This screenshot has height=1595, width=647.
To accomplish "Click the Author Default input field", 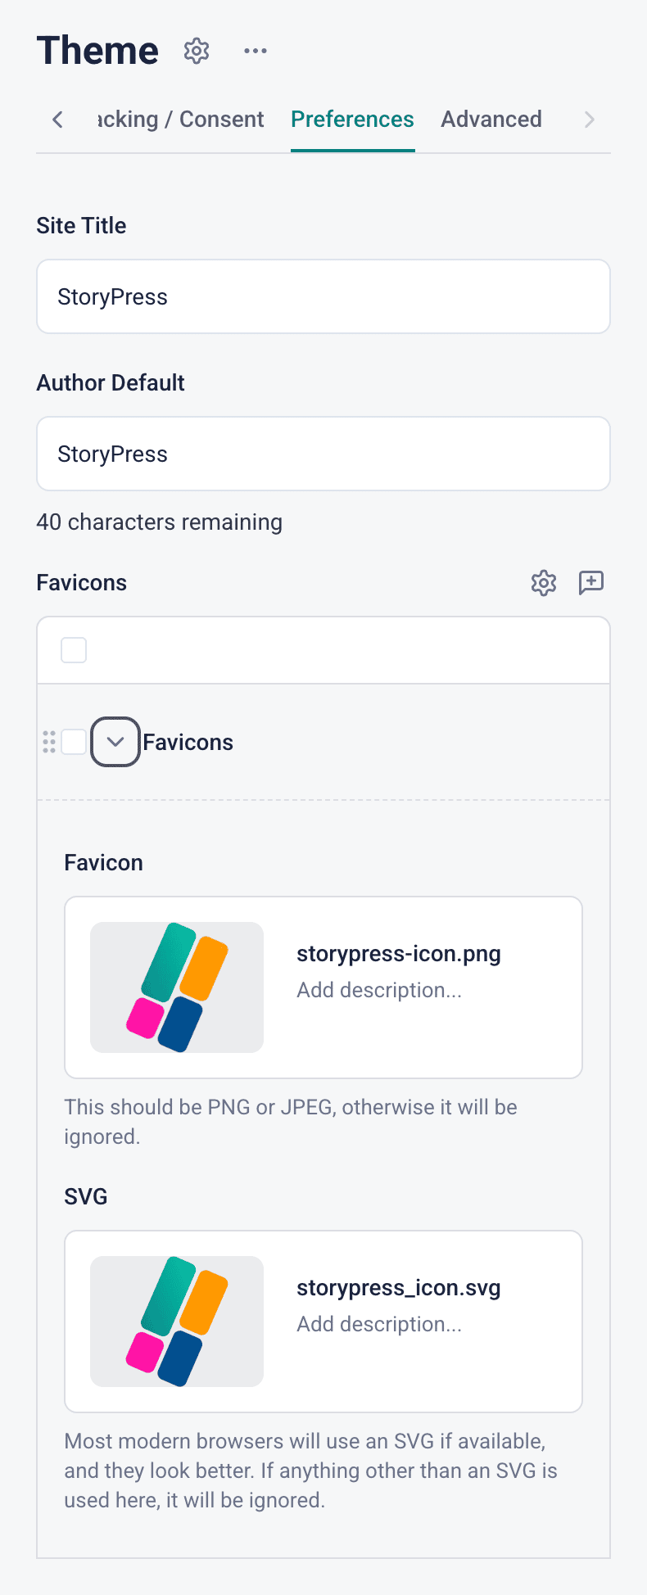I will [323, 454].
